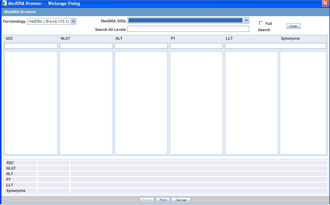Viewport: 330px width, 205px height.
Task: Click the PT filter text field
Action: tap(196, 46)
